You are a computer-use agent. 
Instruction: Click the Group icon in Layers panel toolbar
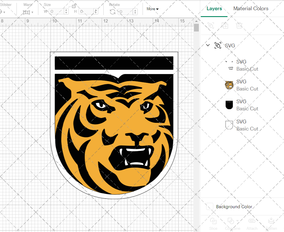click(x=211, y=26)
